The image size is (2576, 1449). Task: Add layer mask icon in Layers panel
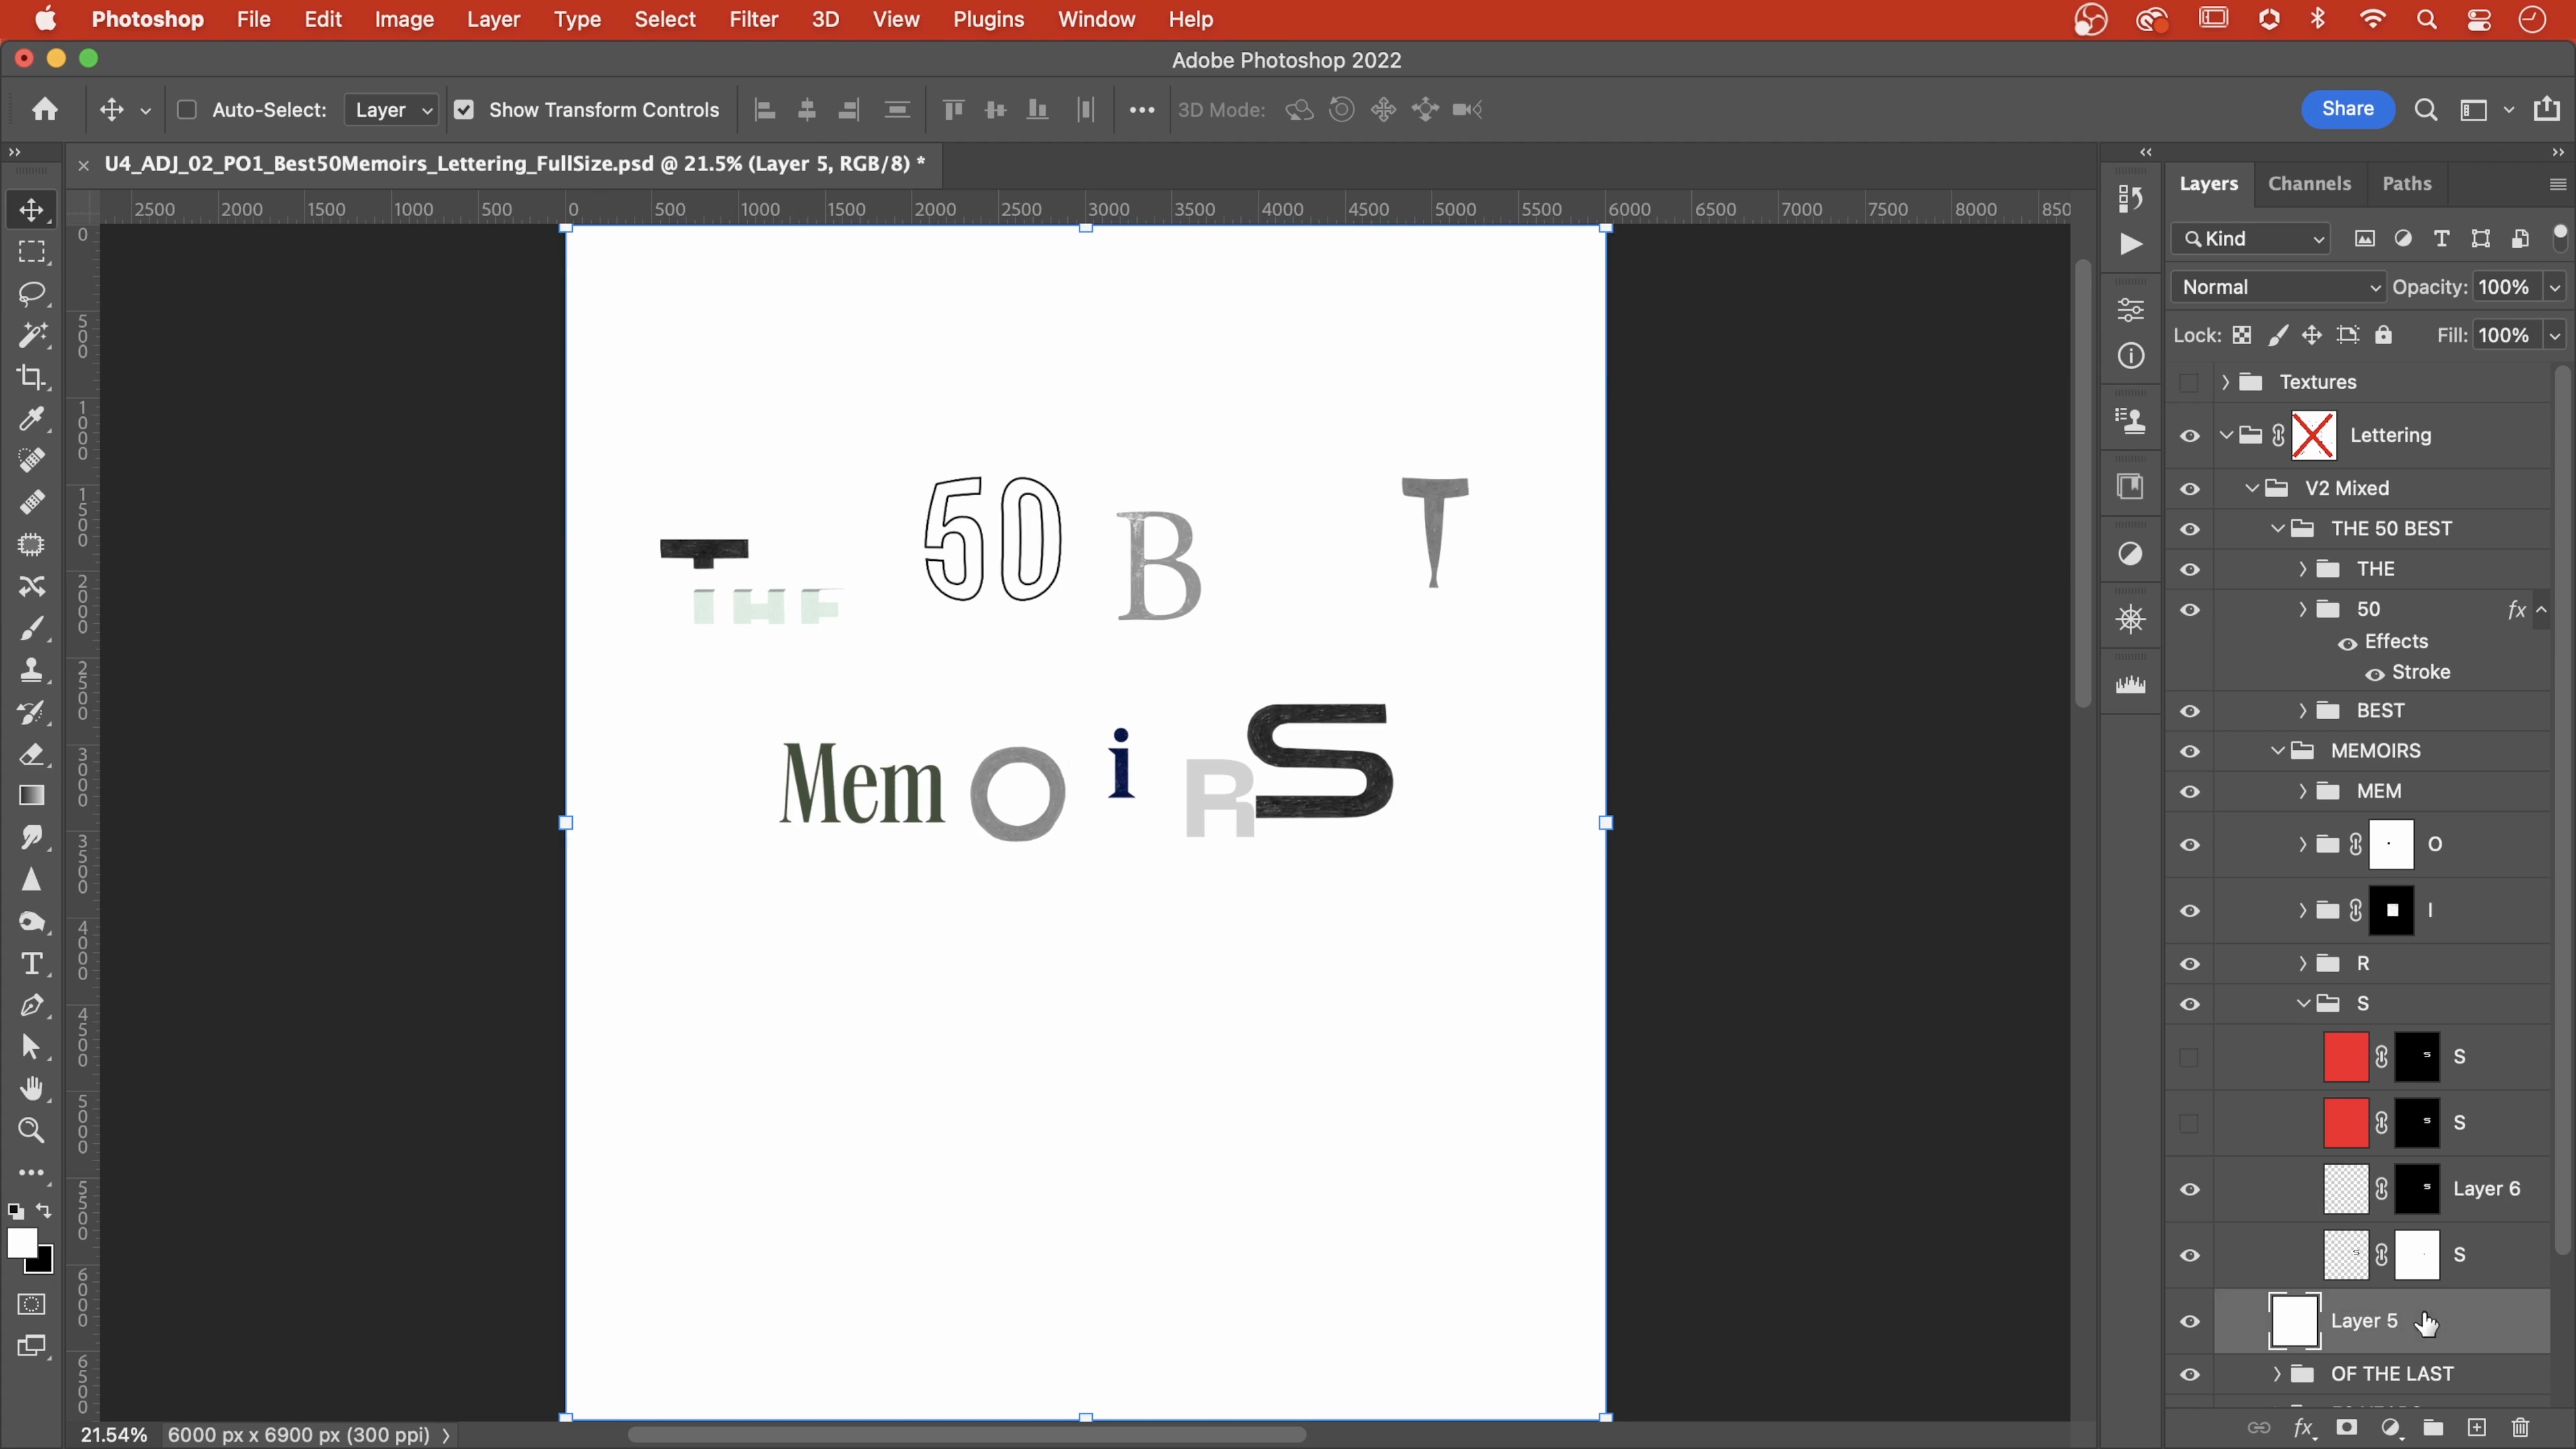point(2347,1428)
